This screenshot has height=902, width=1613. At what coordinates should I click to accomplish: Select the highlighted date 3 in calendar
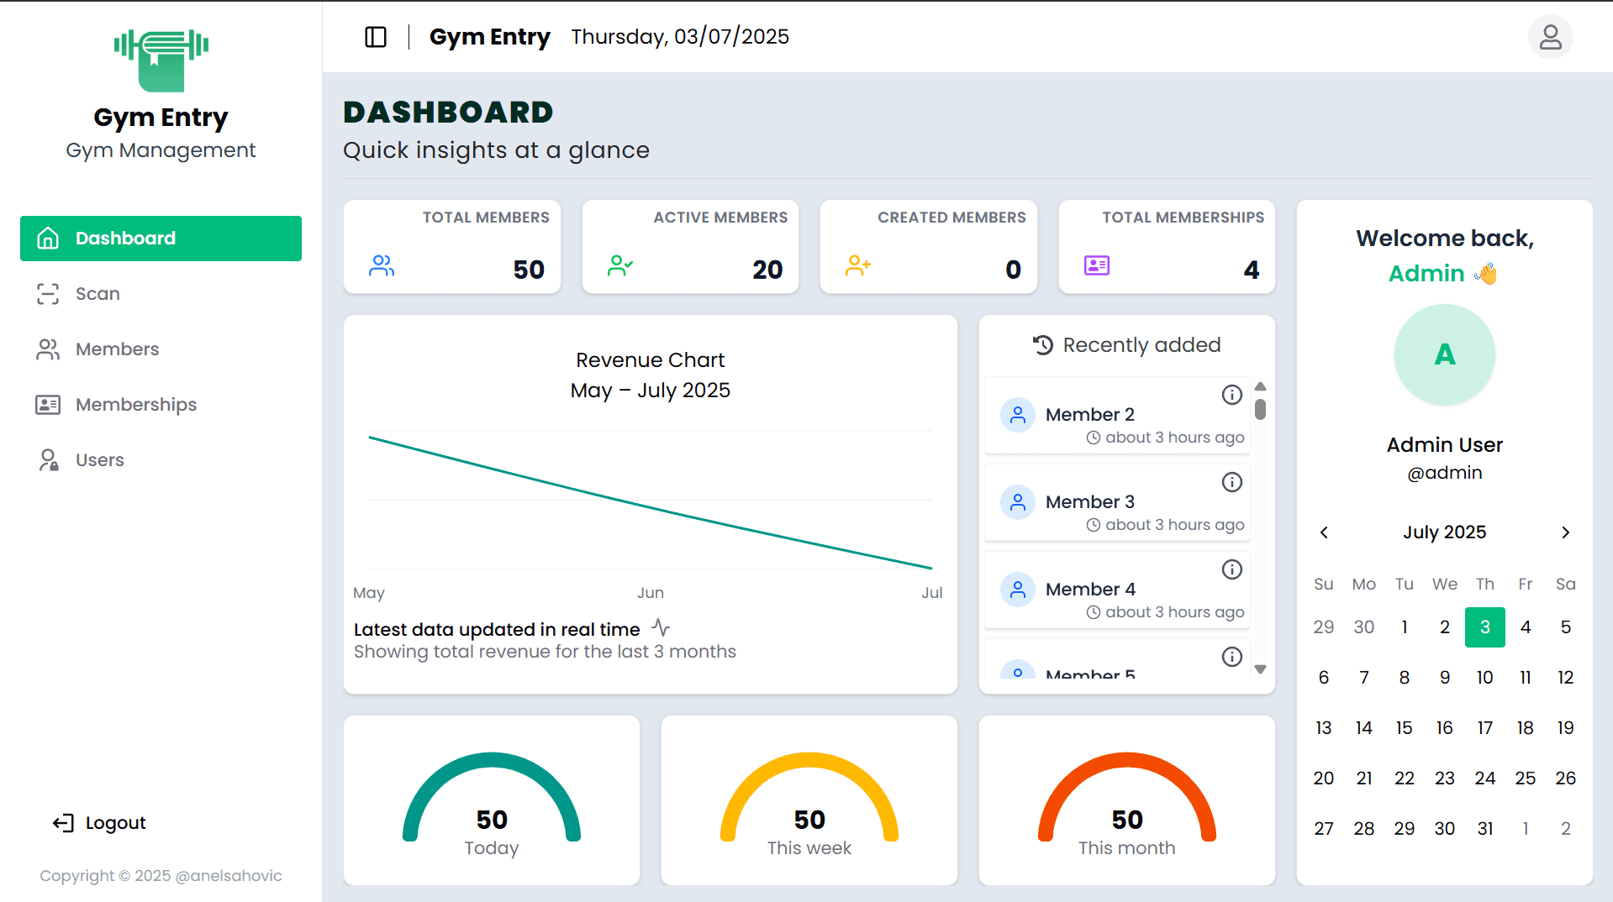1484,627
